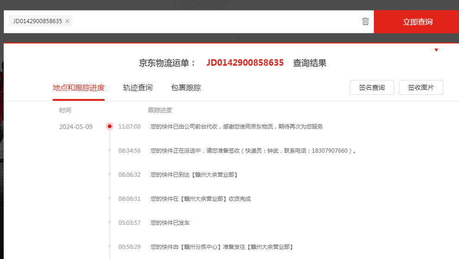This screenshot has height=259, width=459.
Task: Click the 2024-05-09 date label
Action: tap(76, 127)
